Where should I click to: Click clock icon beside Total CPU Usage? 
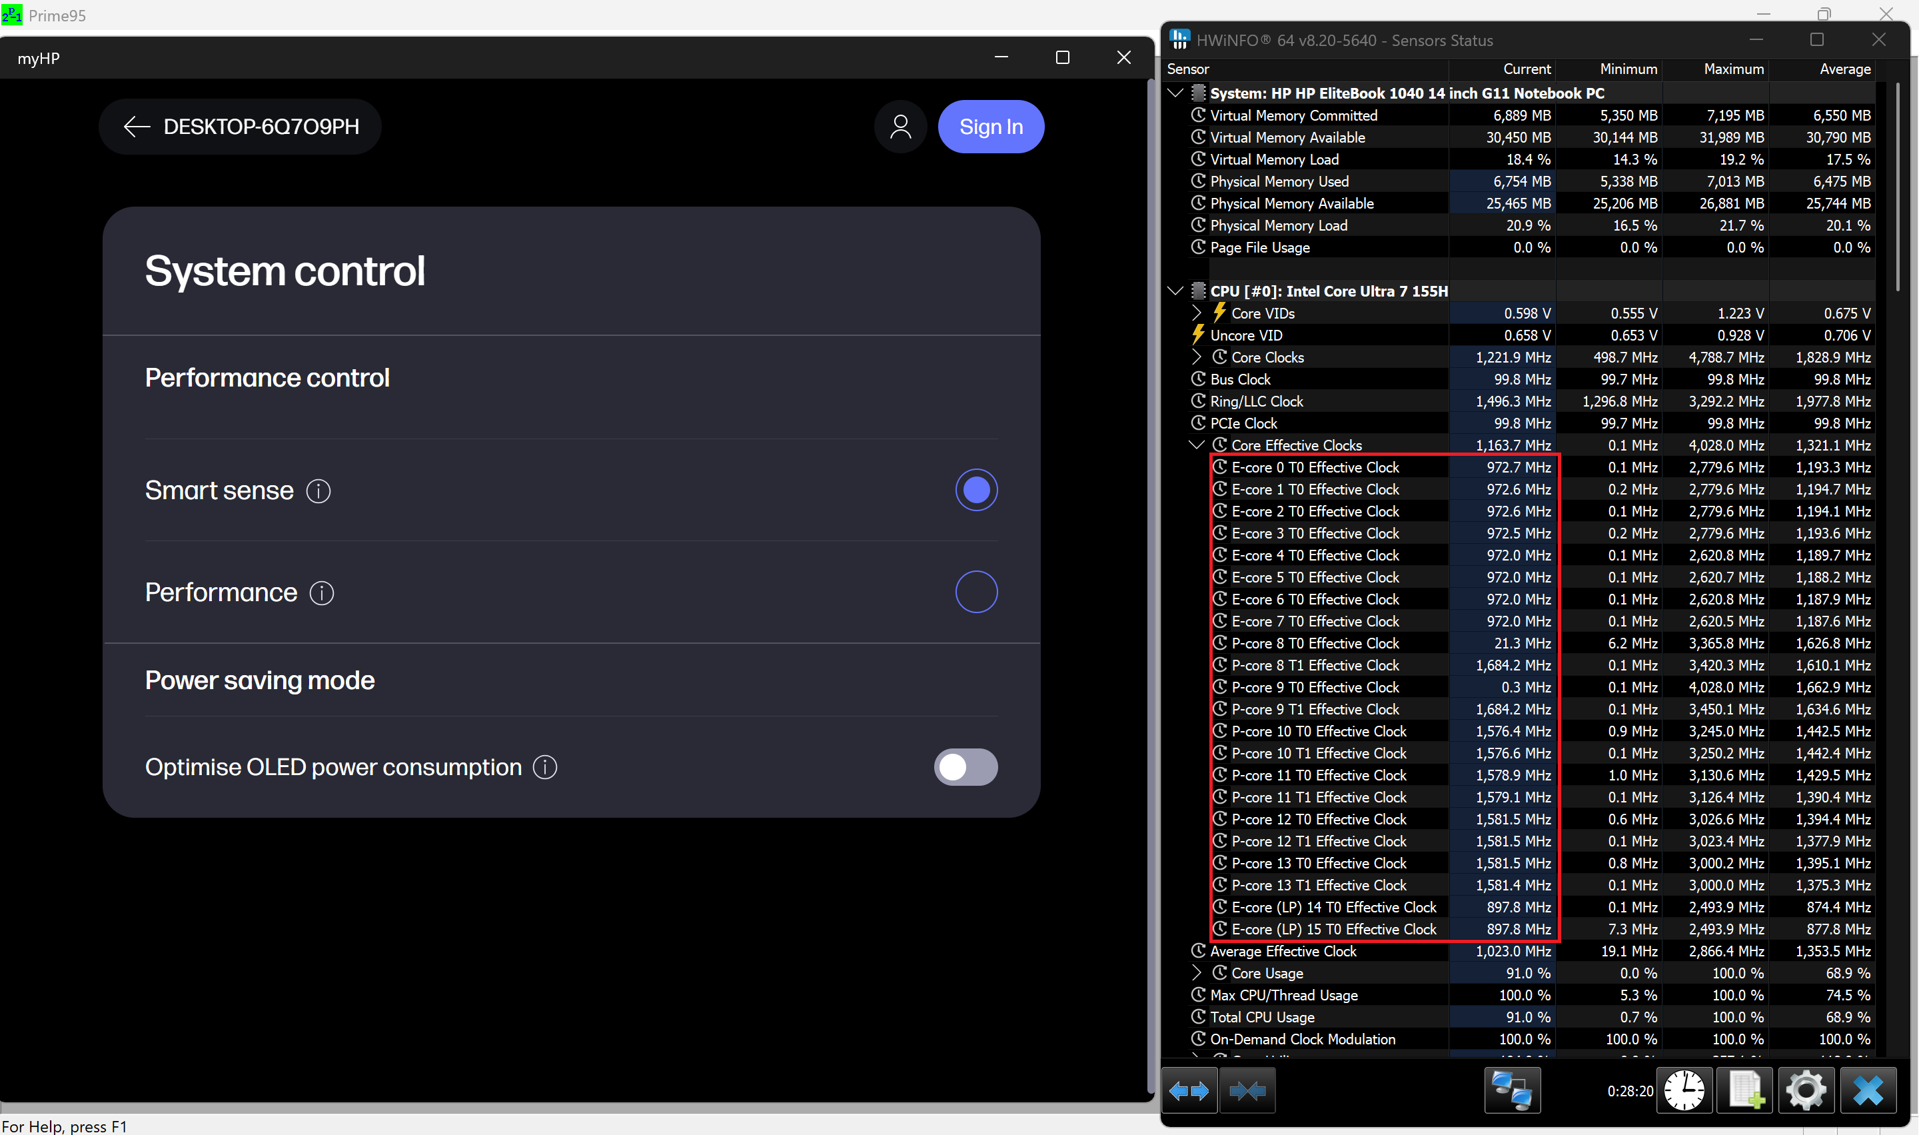1198,1017
